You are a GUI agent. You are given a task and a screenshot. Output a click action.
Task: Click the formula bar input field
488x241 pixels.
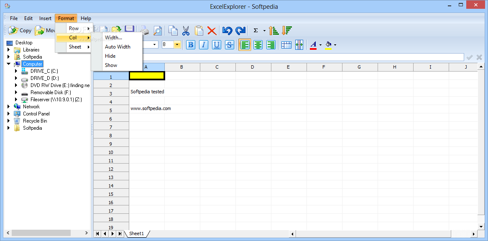[303, 57]
